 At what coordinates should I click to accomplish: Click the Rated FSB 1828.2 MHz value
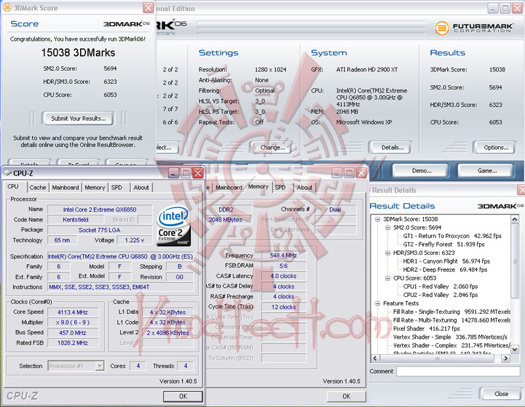[73, 343]
